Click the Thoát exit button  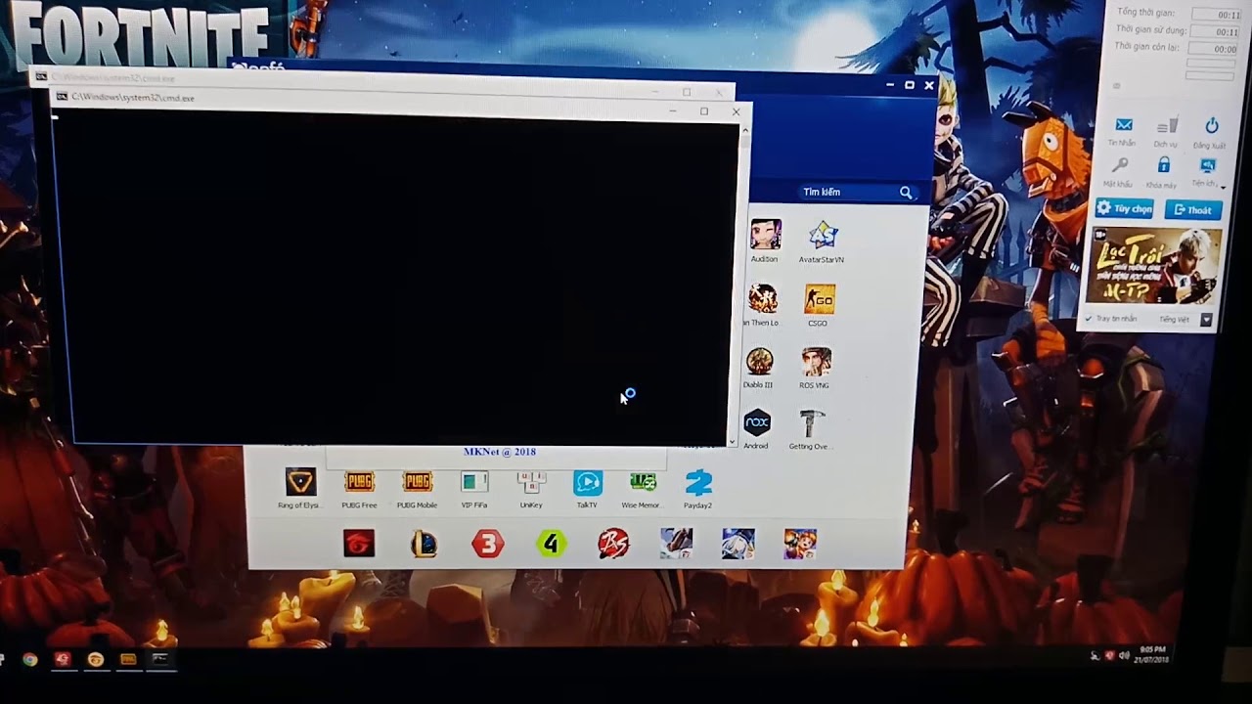[1193, 209]
